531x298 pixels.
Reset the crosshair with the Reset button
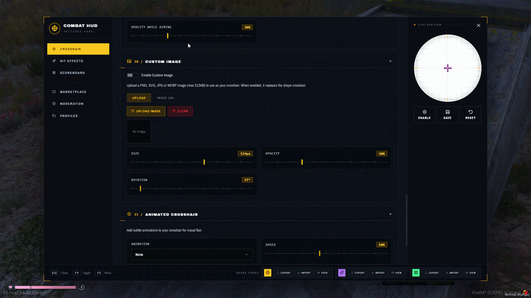coord(471,115)
